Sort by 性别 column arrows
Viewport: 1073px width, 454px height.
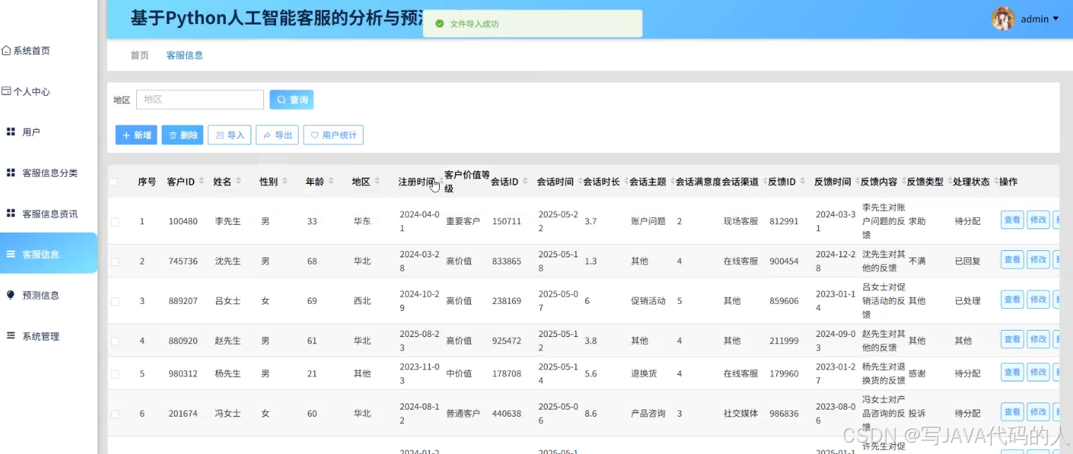pyautogui.click(x=284, y=182)
